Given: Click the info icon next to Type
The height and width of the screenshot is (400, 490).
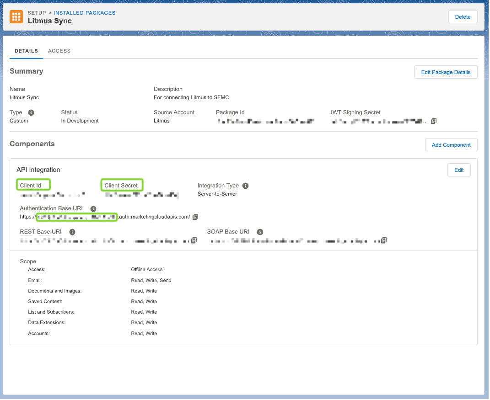Looking at the screenshot, I should [31, 112].
